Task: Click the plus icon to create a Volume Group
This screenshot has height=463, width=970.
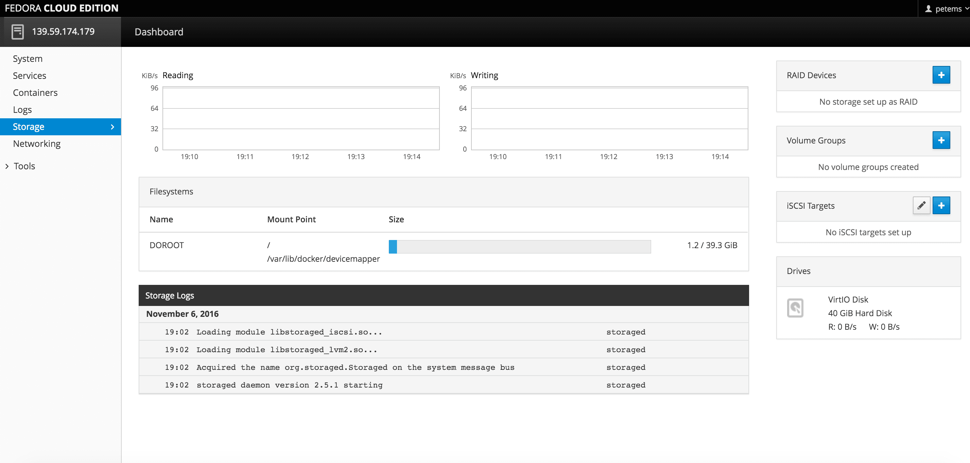Action: [941, 140]
